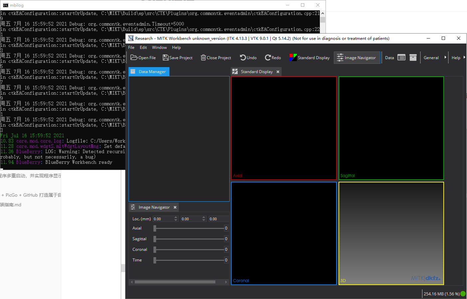Click the left arrow of Image Navigator scrollbar
This screenshot has height=299, width=467.
coord(132,282)
